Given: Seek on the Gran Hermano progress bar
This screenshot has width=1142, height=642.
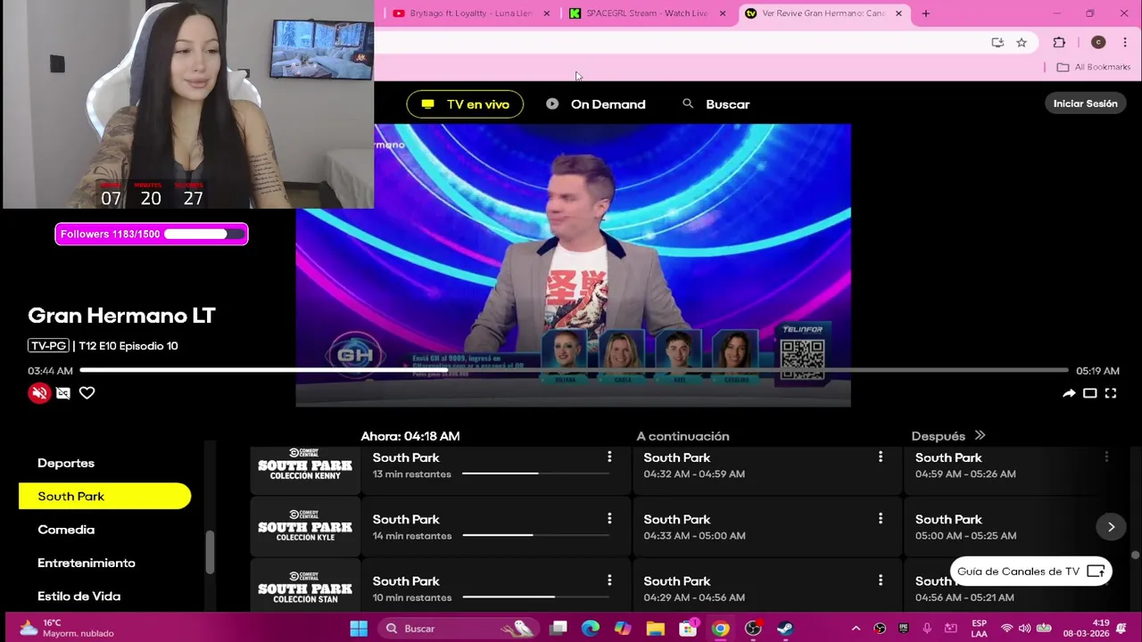Looking at the screenshot, I should coord(574,370).
